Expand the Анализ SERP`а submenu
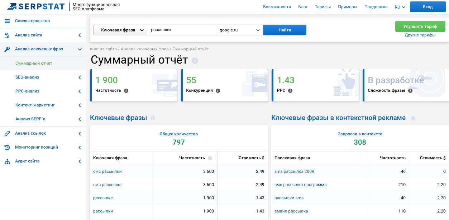Image resolution: width=449 pixels, height=220 pixels. click(80, 119)
